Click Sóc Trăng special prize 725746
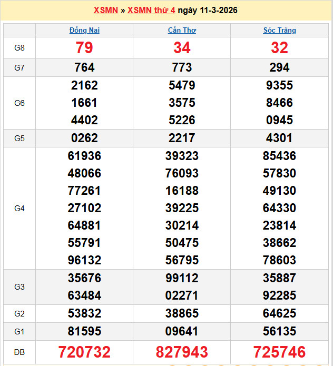 [x=279, y=352]
